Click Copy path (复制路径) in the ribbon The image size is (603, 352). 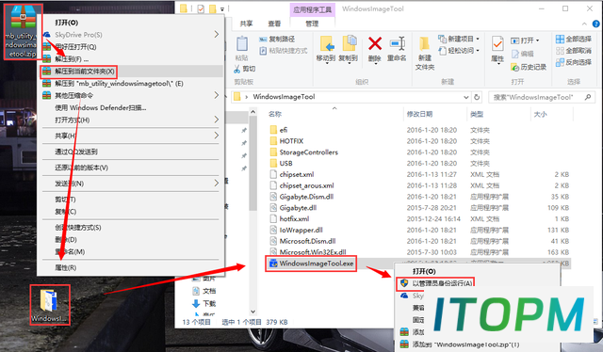point(277,40)
